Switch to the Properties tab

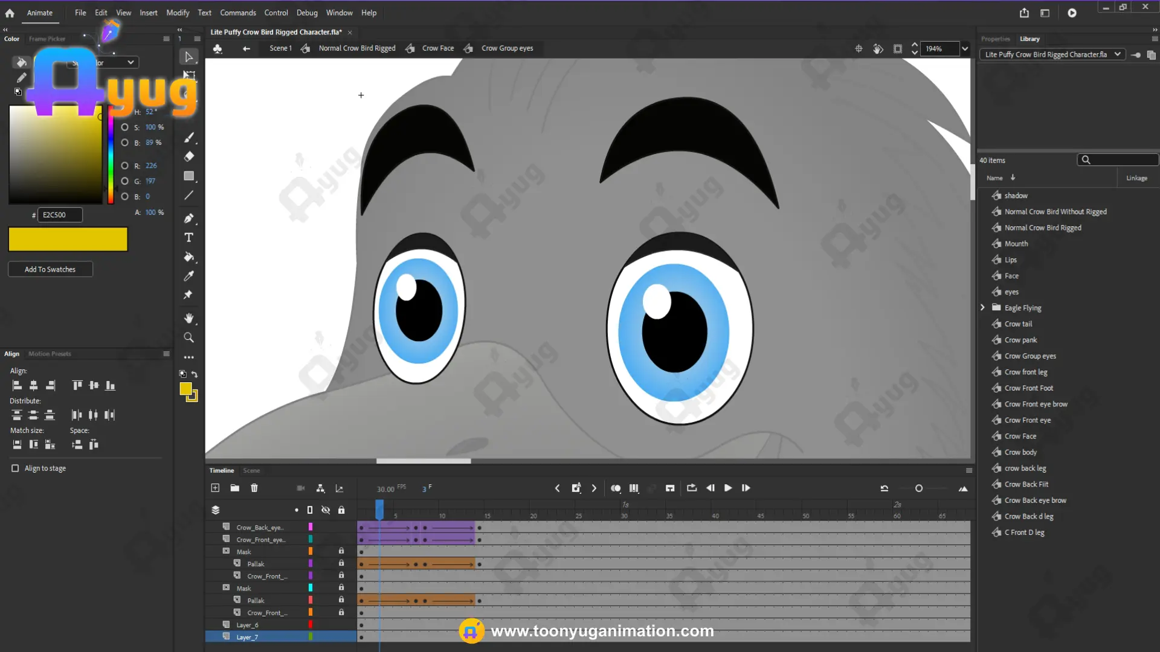click(995, 39)
